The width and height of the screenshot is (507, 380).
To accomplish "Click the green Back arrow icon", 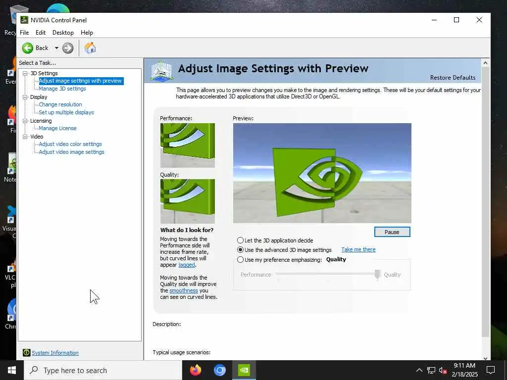I will pyautogui.click(x=28, y=48).
